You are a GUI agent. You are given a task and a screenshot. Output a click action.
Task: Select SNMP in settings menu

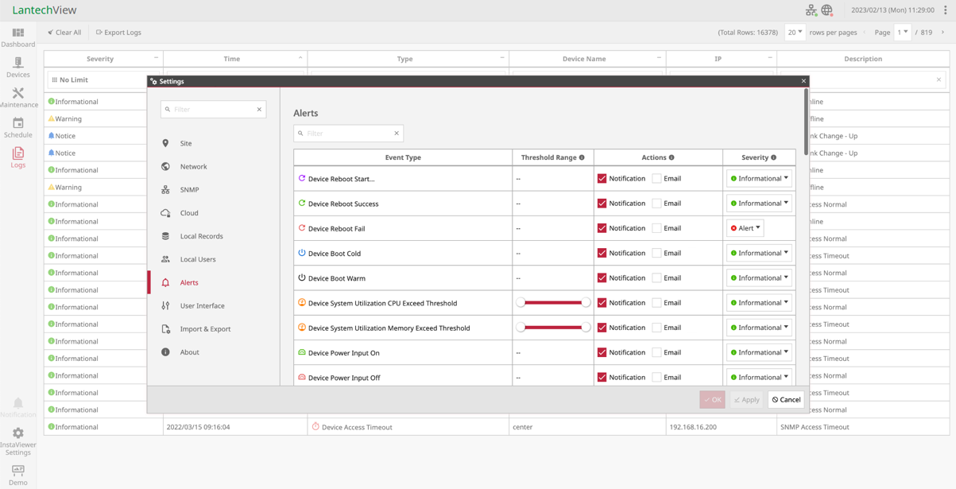(x=189, y=190)
